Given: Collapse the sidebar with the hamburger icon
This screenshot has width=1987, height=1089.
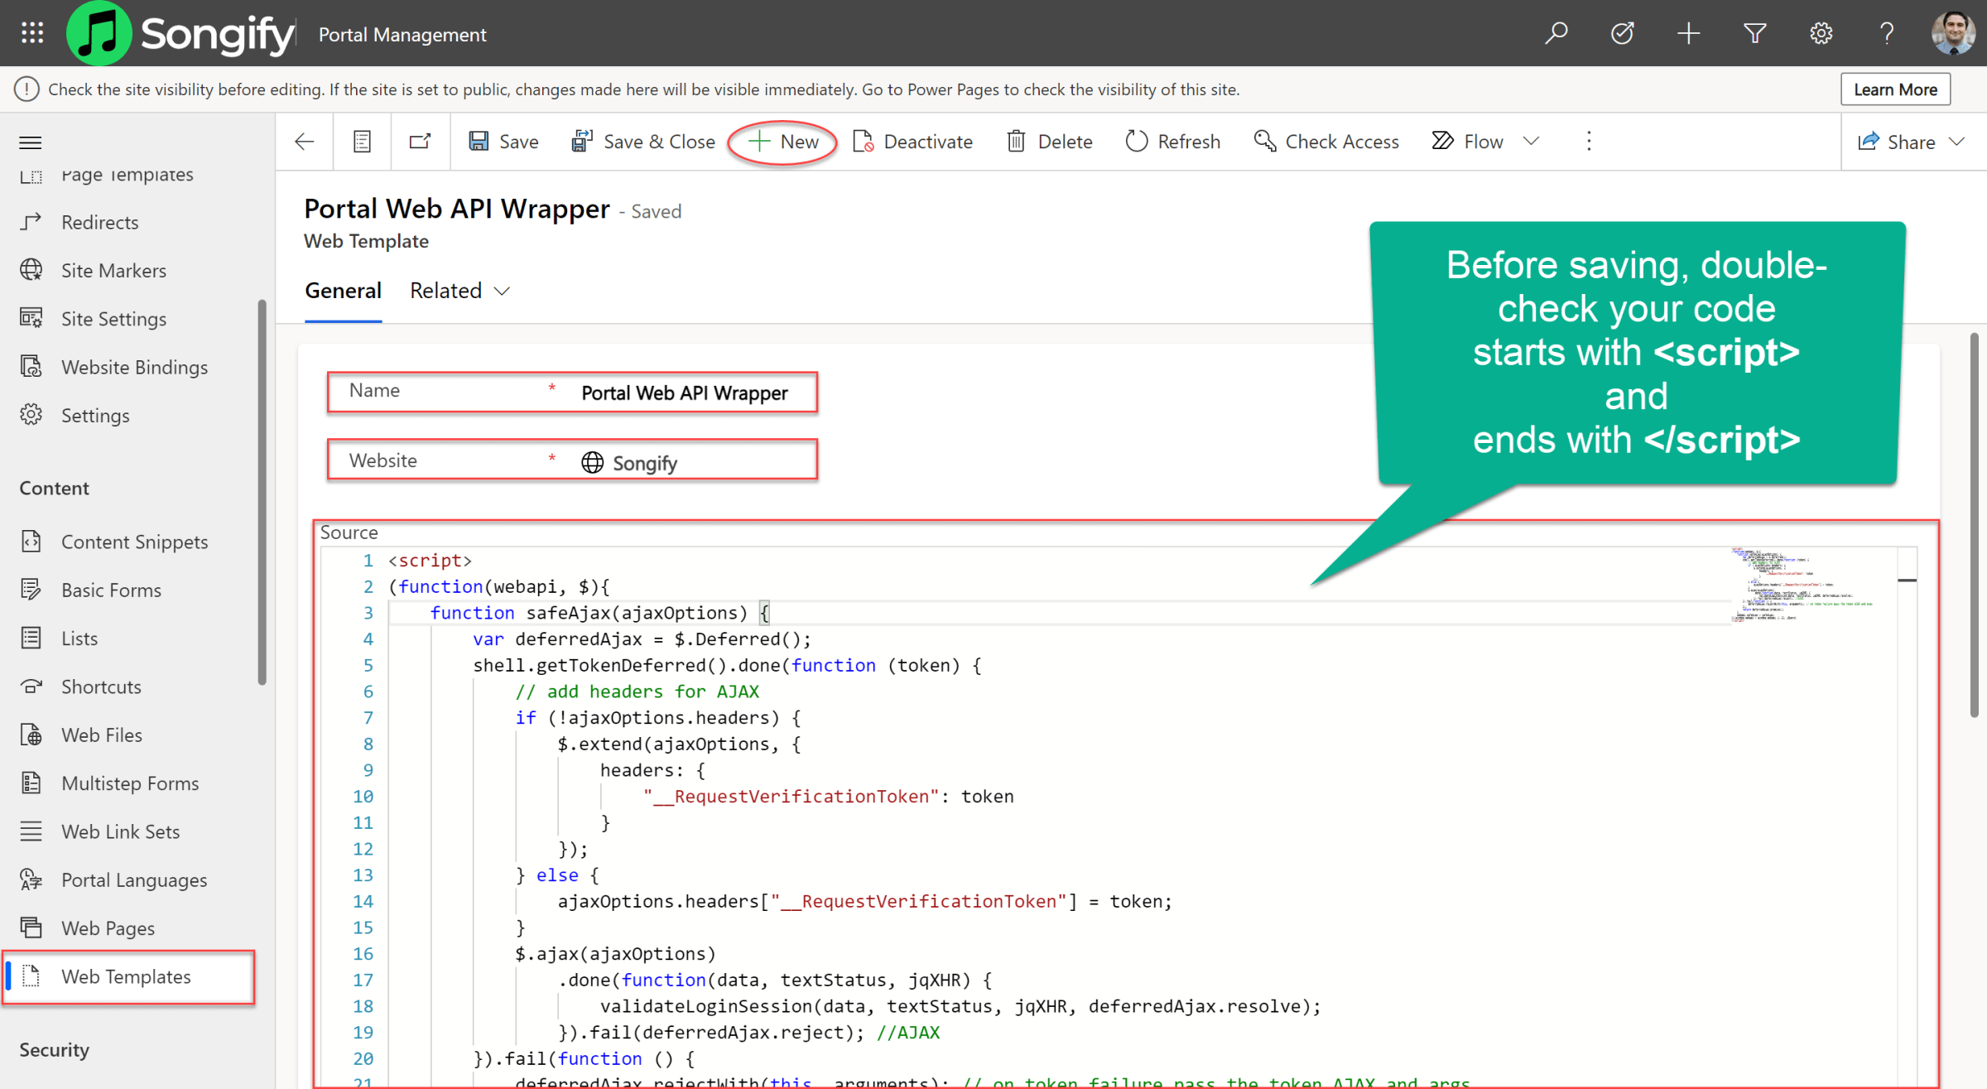Looking at the screenshot, I should 30,142.
